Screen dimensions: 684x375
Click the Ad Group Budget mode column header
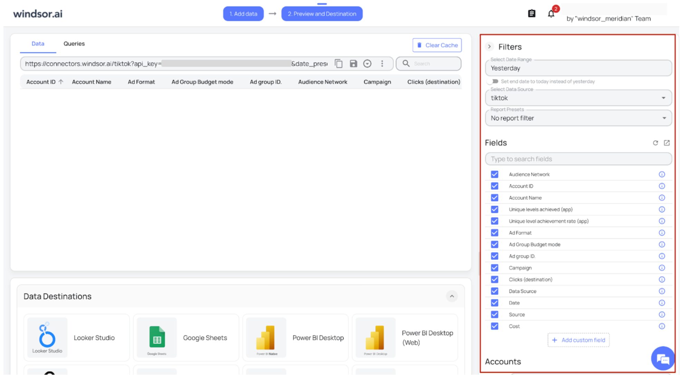(x=202, y=82)
